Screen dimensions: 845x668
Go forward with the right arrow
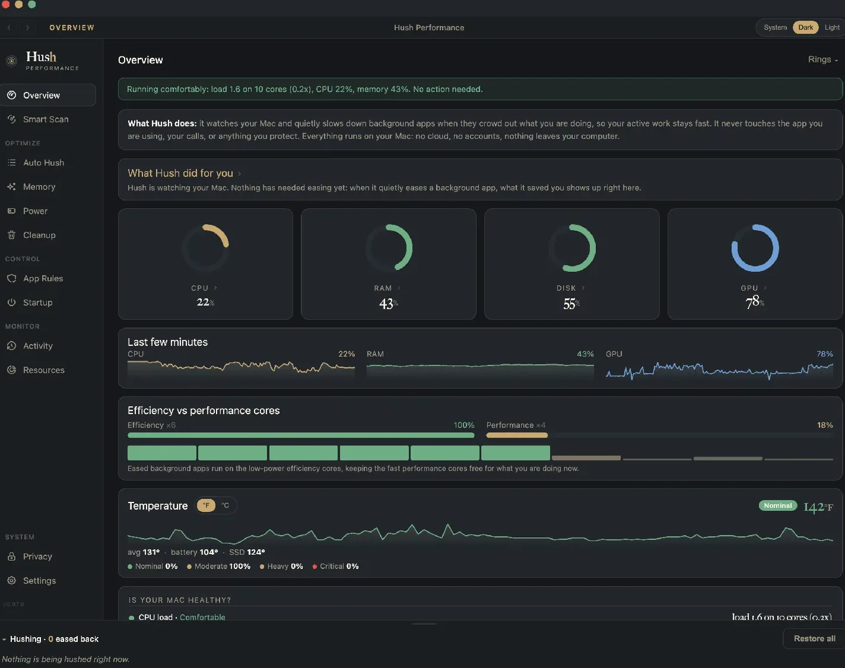point(27,27)
